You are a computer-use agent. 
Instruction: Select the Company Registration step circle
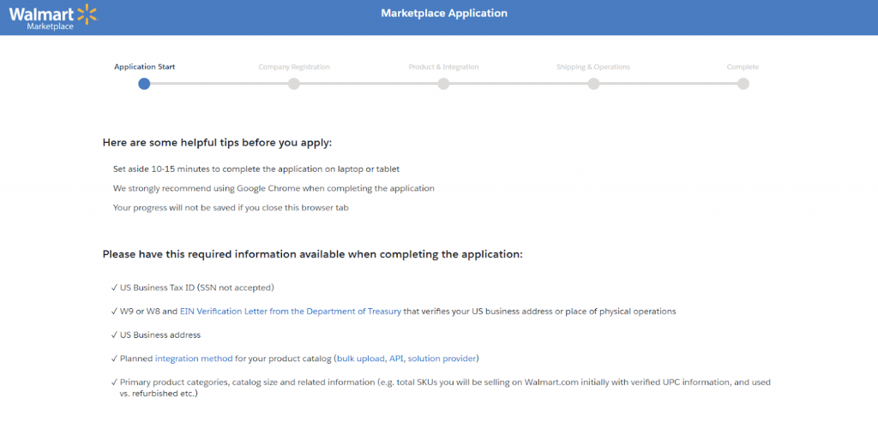[x=294, y=84]
